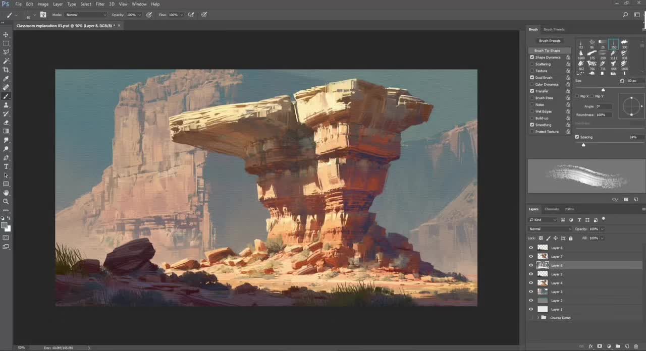This screenshot has height=351, width=646.
Task: Switch to the Channels tab
Action: [x=552, y=209]
